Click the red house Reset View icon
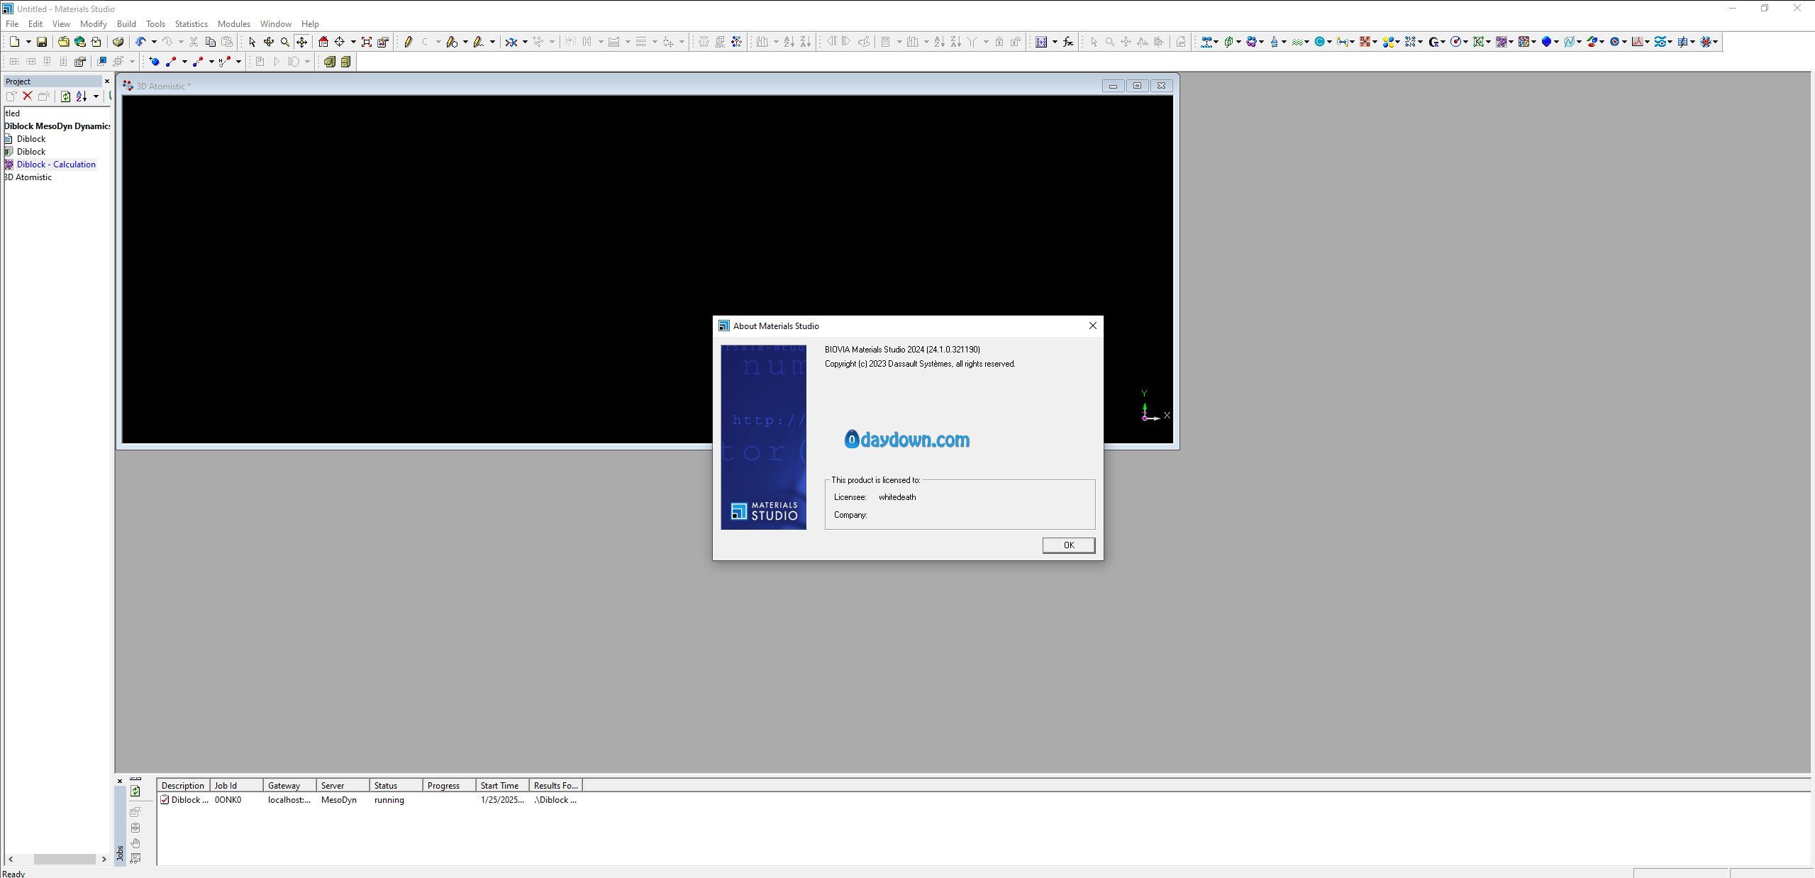1815x878 pixels. (323, 42)
